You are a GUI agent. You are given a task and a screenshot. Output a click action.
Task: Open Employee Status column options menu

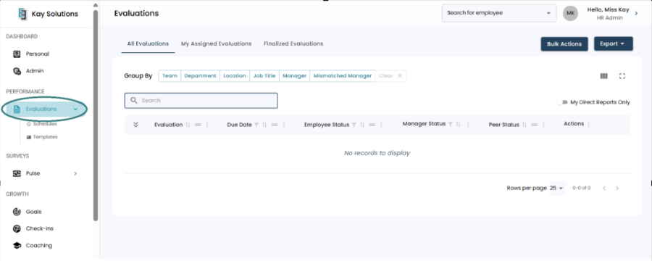click(381, 125)
